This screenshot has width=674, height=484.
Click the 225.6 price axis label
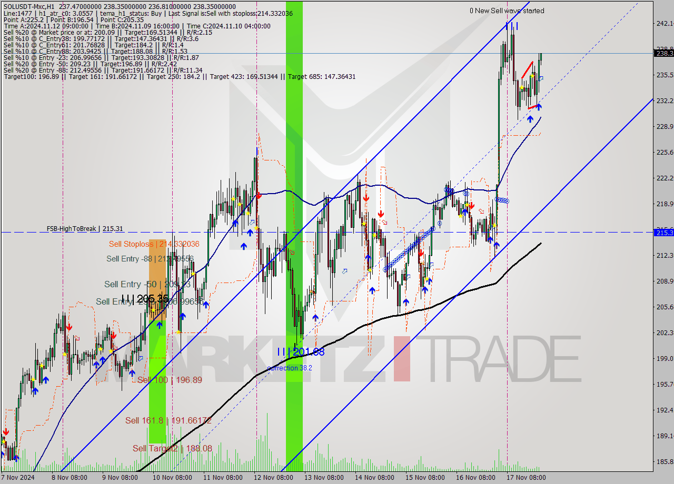click(x=665, y=152)
